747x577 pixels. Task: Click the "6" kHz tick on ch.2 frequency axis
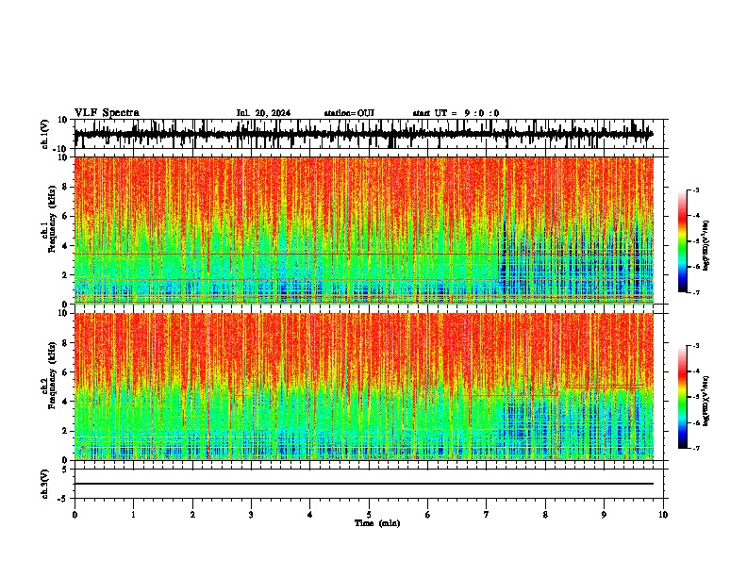click(65, 372)
